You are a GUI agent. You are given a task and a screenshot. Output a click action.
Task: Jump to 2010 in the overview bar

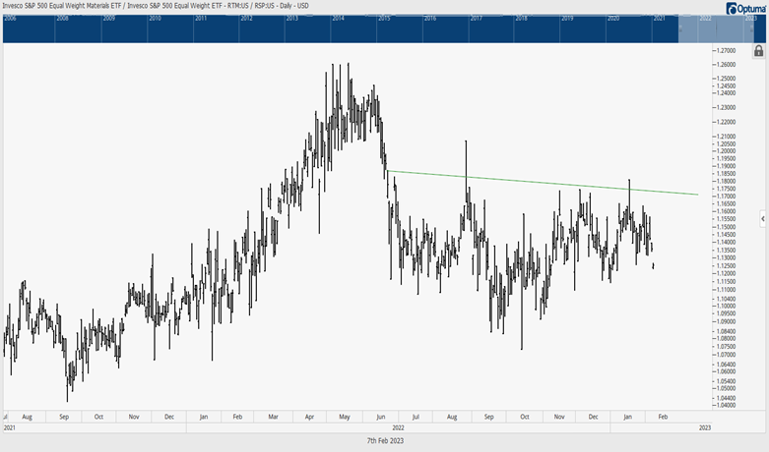click(155, 19)
